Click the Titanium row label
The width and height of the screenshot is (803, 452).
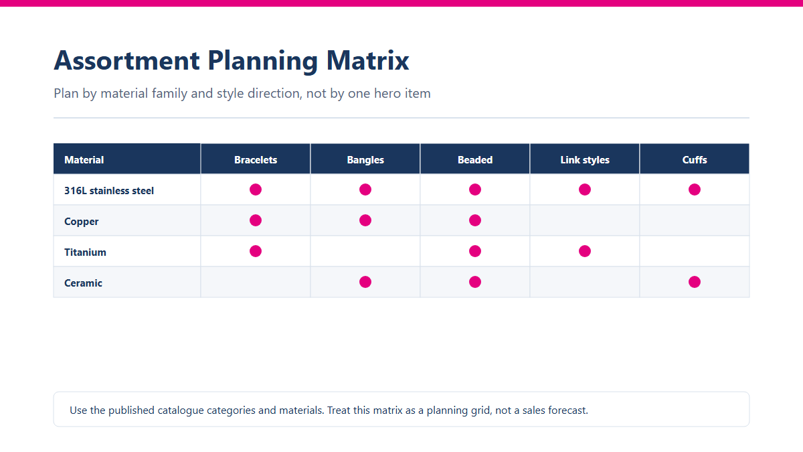click(85, 252)
